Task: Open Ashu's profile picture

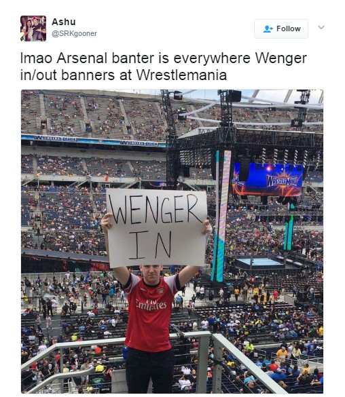Action: pos(33,29)
